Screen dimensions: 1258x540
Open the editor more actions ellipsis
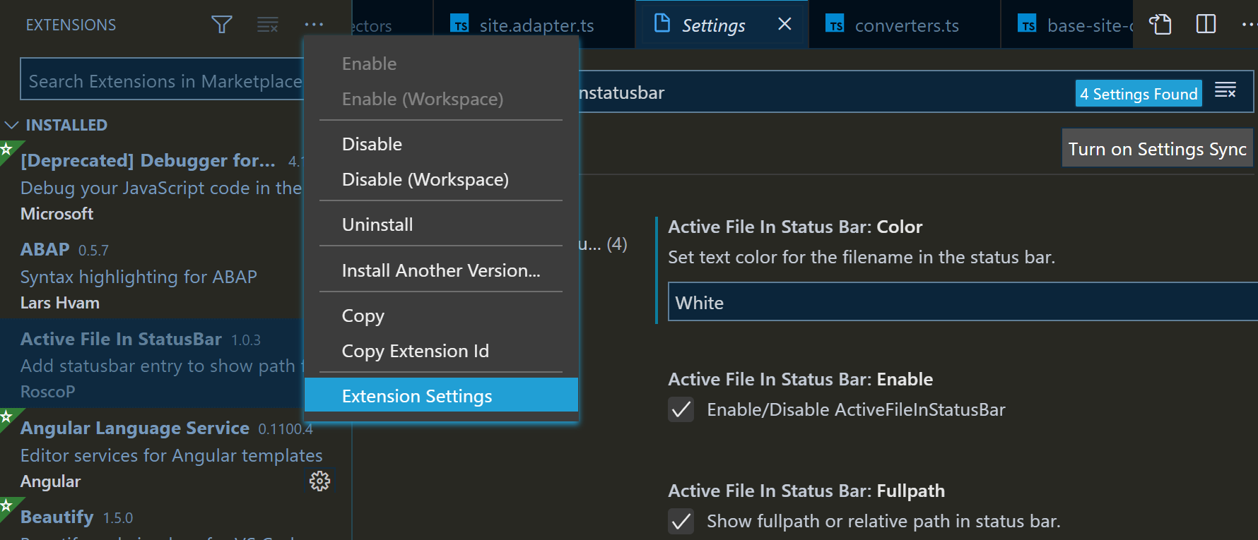pos(1248,25)
